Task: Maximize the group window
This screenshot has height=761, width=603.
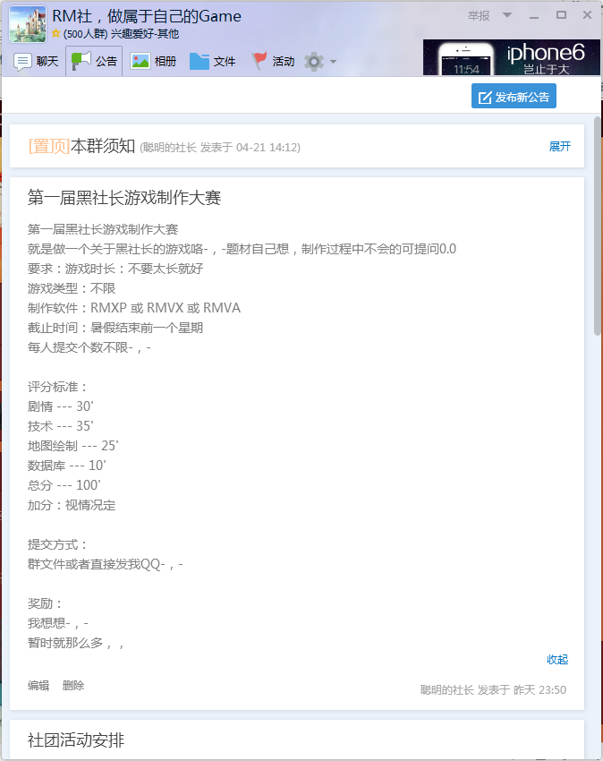Action: pos(561,15)
